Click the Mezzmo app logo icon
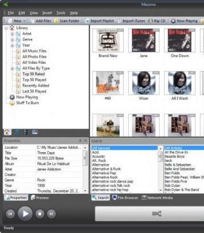204x233 pixels. tap(5, 4)
